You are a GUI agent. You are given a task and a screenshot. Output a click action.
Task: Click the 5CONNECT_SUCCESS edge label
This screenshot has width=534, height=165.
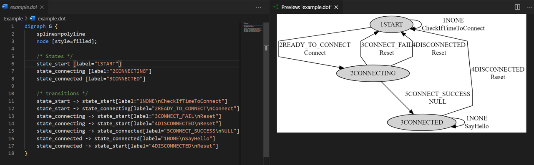pos(437,94)
